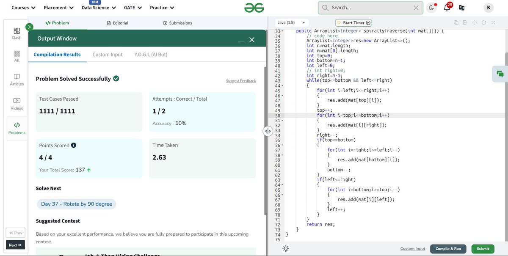
Task: Collapse code fold arrow at line 33
Action: [x=282, y=31]
